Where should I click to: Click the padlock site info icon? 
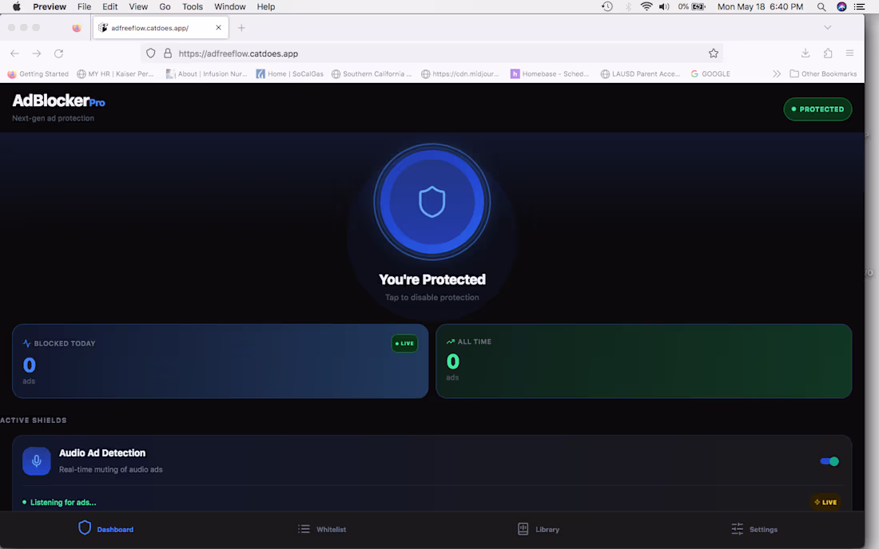pos(168,53)
